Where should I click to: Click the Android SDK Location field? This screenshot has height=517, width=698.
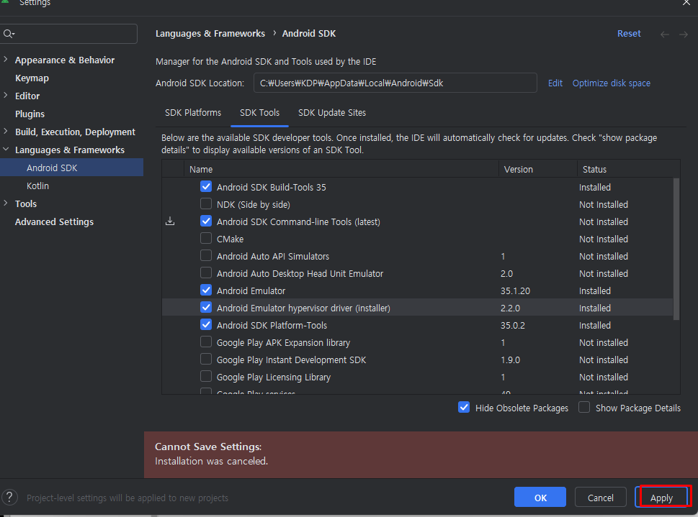click(x=395, y=83)
